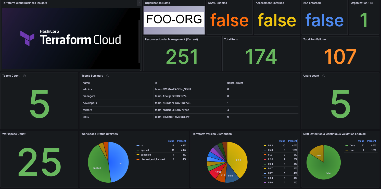Screen dimensions: 381x189
Task: Select the managers team name cell
Action: pos(117,96)
